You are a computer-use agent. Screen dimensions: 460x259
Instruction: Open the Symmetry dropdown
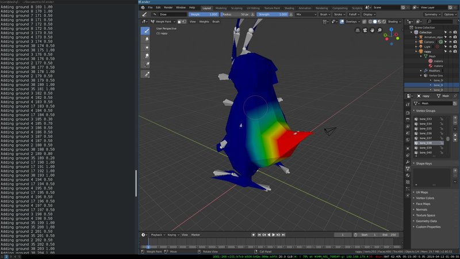point(432,14)
